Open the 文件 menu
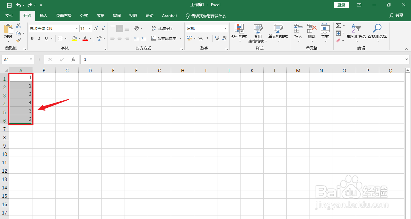The height and width of the screenshot is (219, 411). pos(9,16)
